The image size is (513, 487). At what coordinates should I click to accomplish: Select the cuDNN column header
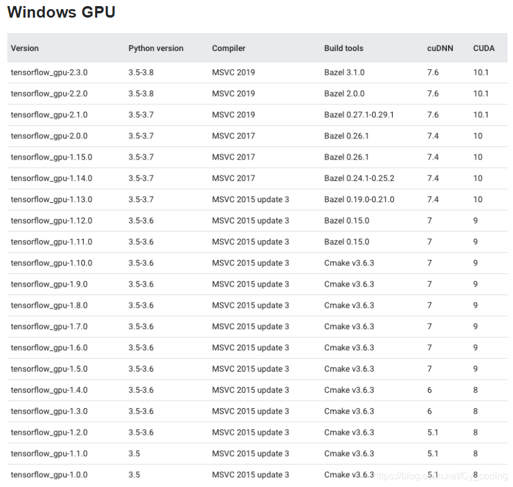440,49
